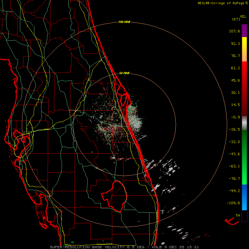This screenshot has height=249, width=249.
Task: Select the -47.6 legend value
Action: (x=234, y=154)
